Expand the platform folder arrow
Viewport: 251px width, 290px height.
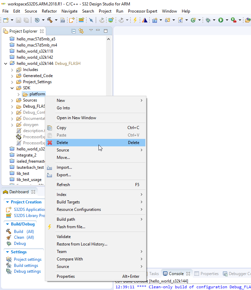(x=18, y=94)
